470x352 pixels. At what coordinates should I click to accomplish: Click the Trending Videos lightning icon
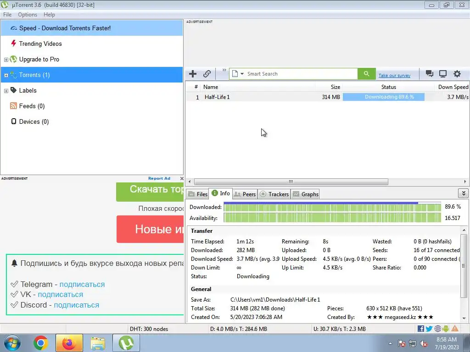tap(13, 43)
